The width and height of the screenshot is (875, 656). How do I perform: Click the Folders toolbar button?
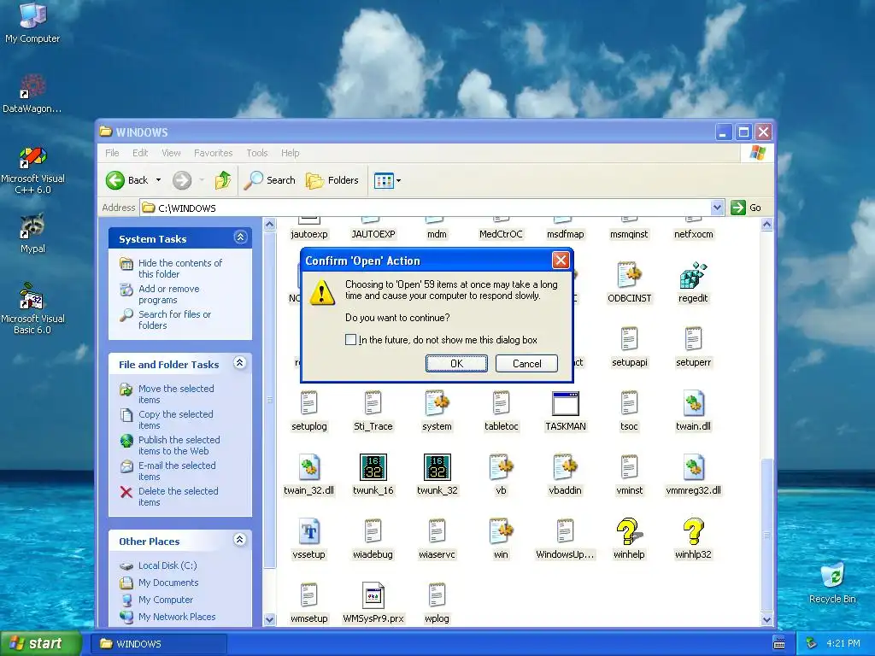click(332, 180)
